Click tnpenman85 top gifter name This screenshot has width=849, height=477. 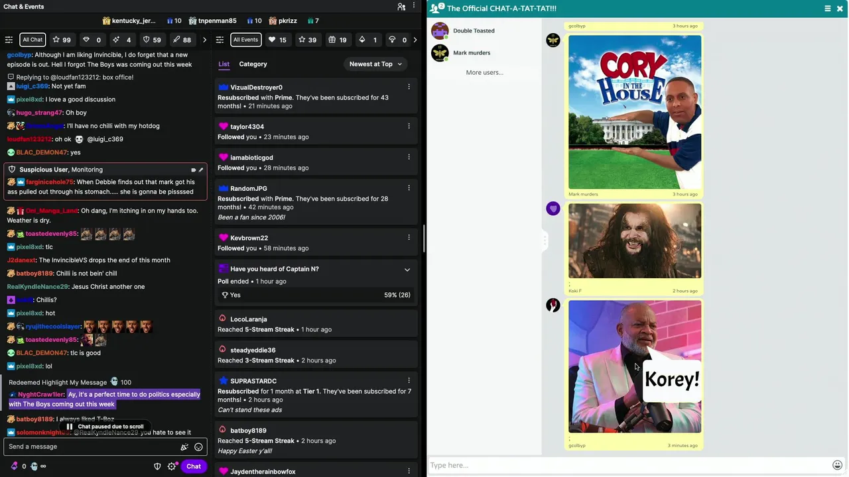(217, 21)
